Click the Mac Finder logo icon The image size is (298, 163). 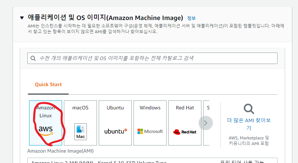[80, 132]
